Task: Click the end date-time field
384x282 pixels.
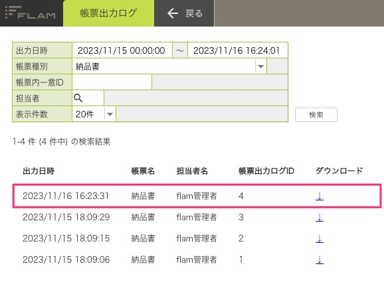Action: coord(237,50)
